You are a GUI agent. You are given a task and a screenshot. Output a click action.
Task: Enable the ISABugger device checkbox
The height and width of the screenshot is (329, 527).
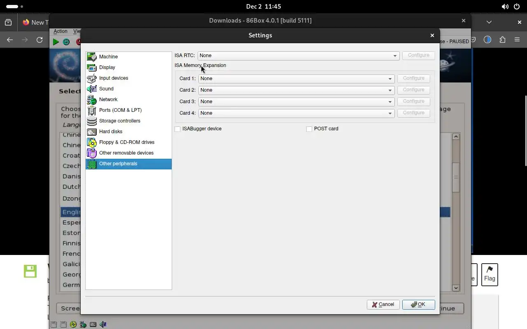pos(177,129)
